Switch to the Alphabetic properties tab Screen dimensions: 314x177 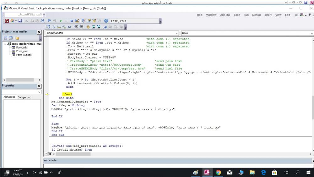9,97
